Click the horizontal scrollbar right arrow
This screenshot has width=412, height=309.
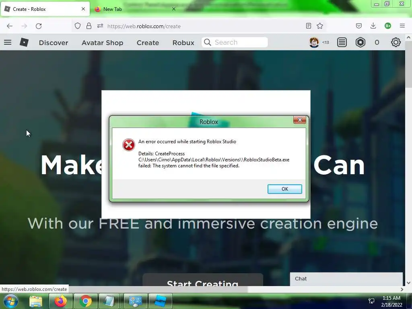tap(402, 289)
